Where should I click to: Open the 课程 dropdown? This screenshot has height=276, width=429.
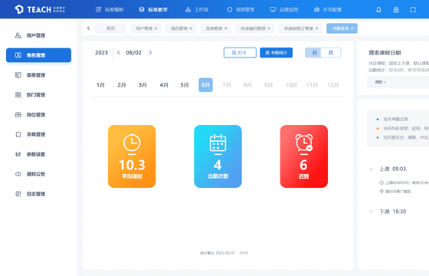[380, 82]
